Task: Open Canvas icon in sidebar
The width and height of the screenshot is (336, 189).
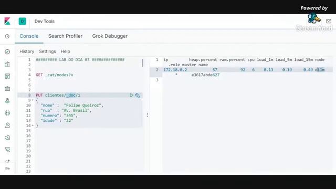Action: click(7, 89)
